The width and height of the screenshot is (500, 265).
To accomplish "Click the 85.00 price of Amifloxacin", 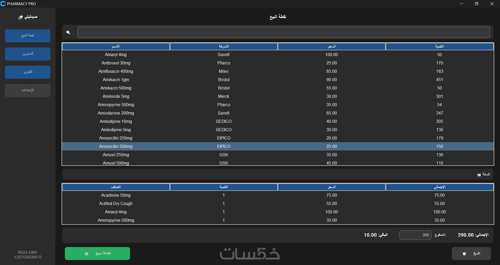I will 332,71.
